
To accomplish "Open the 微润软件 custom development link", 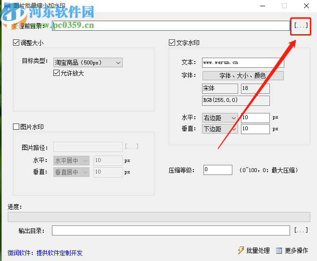I will (45, 253).
